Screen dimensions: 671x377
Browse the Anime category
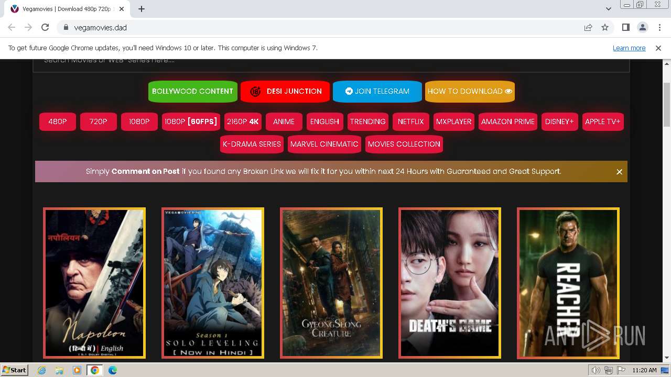pyautogui.click(x=284, y=121)
